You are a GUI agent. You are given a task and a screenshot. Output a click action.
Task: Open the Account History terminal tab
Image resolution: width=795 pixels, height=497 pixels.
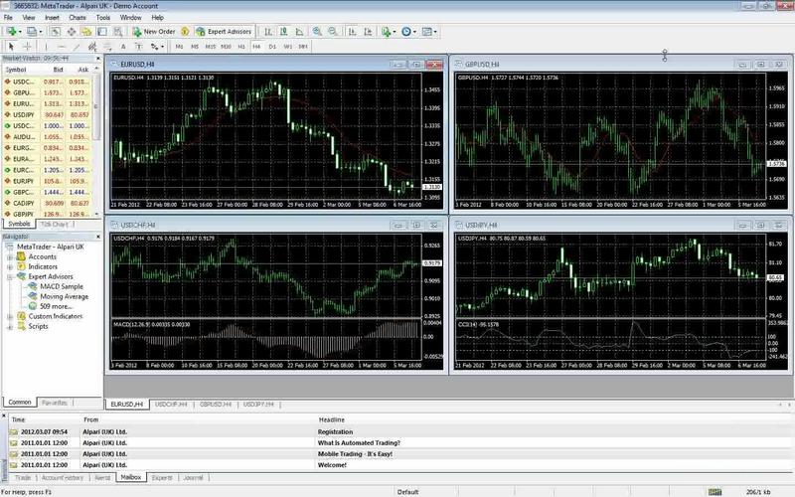(x=63, y=478)
